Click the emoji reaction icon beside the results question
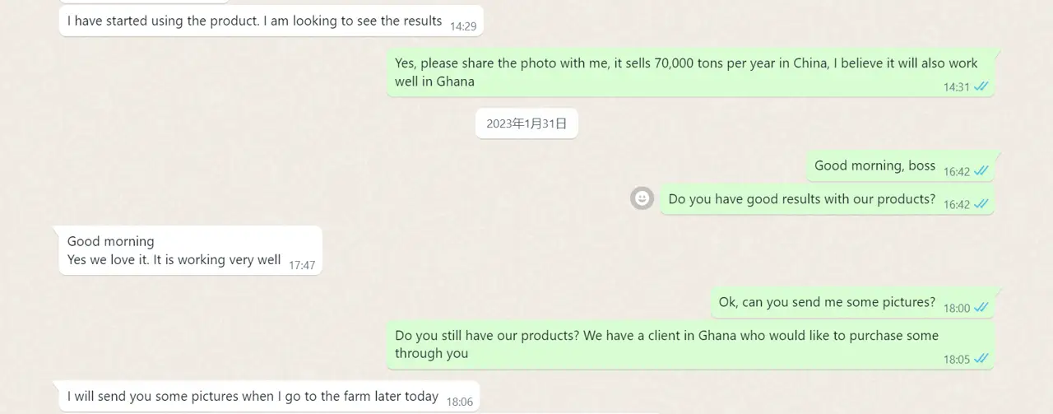The width and height of the screenshot is (1053, 414). click(642, 198)
